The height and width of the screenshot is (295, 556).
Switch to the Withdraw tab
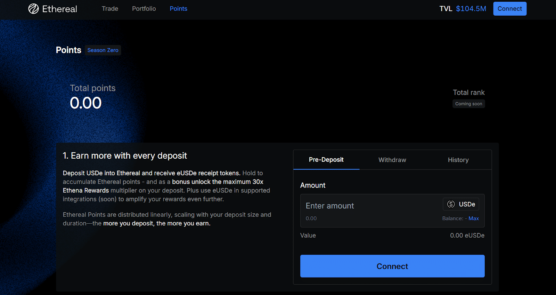pos(392,160)
